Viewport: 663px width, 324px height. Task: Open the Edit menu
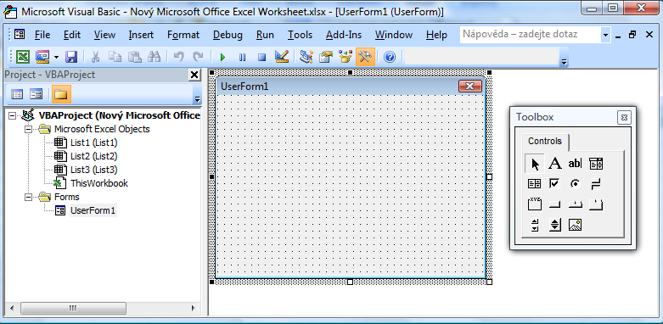tap(72, 35)
